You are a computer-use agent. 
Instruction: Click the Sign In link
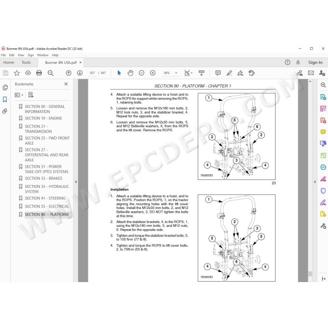315,62
